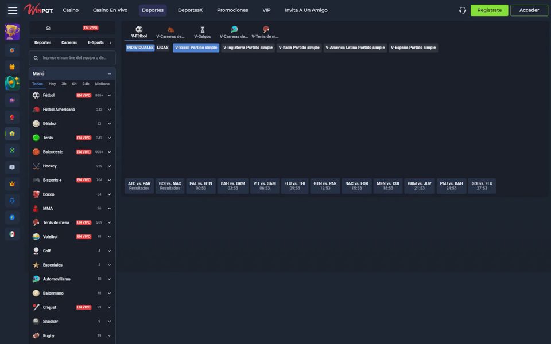This screenshot has width=551, height=344.
Task: Click the Regístrate button
Action: coord(489,10)
